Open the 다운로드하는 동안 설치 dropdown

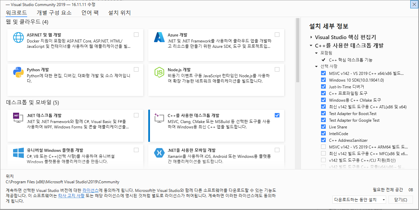(x=359, y=200)
